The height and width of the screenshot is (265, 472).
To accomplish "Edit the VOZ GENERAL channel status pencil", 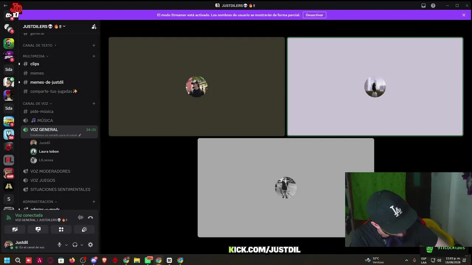I will [80, 135].
